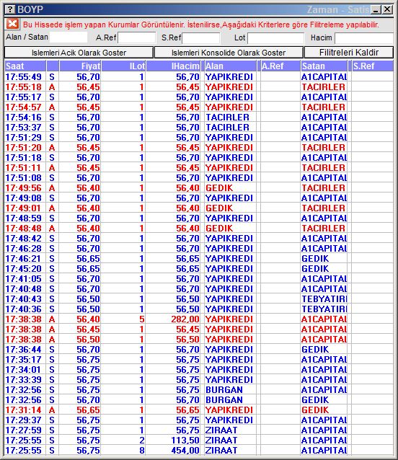This screenshot has height=460, width=398.
Task: Click the S marker in 17:55:17 row
Action: pyautogui.click(x=52, y=97)
